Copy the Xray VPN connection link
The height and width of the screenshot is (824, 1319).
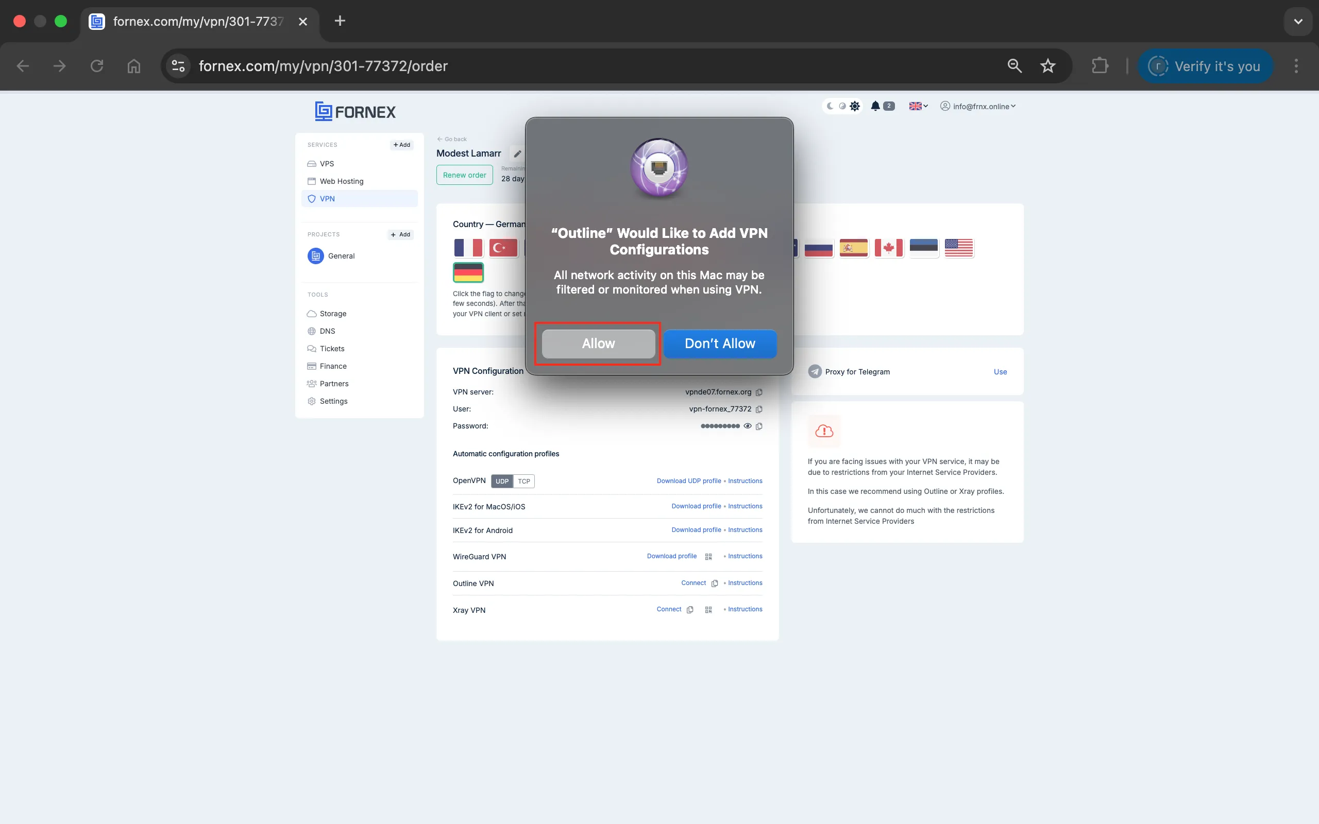click(689, 609)
